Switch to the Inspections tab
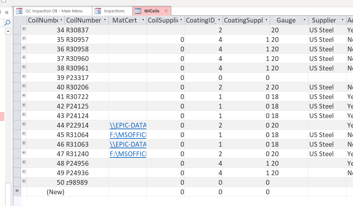 coord(112,11)
